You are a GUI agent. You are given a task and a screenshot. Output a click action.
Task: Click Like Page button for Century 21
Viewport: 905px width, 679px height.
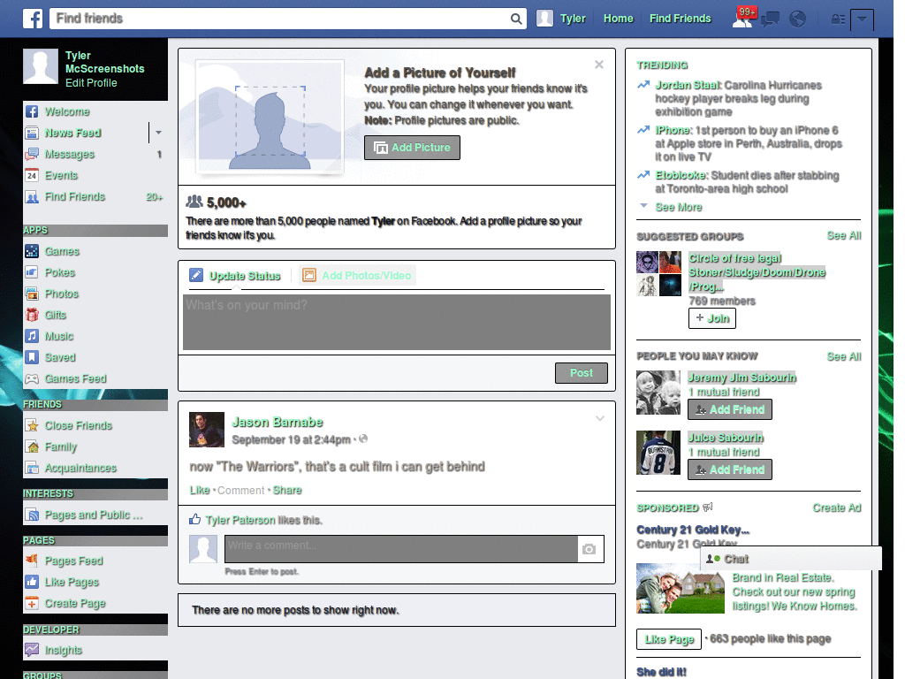click(x=669, y=640)
